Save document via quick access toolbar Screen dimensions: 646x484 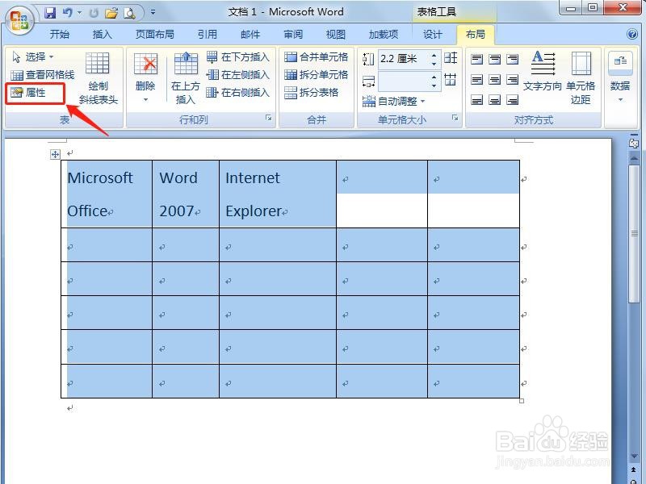coord(50,13)
